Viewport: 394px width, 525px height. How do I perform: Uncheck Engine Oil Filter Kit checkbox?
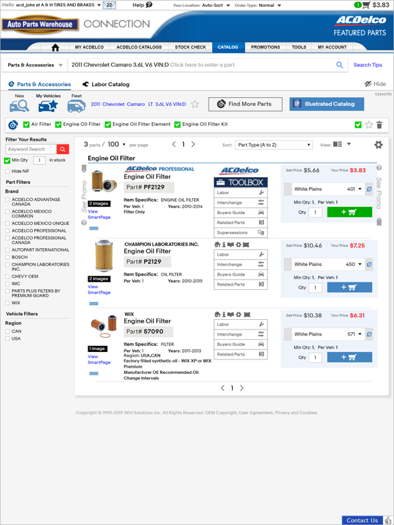[x=177, y=124]
